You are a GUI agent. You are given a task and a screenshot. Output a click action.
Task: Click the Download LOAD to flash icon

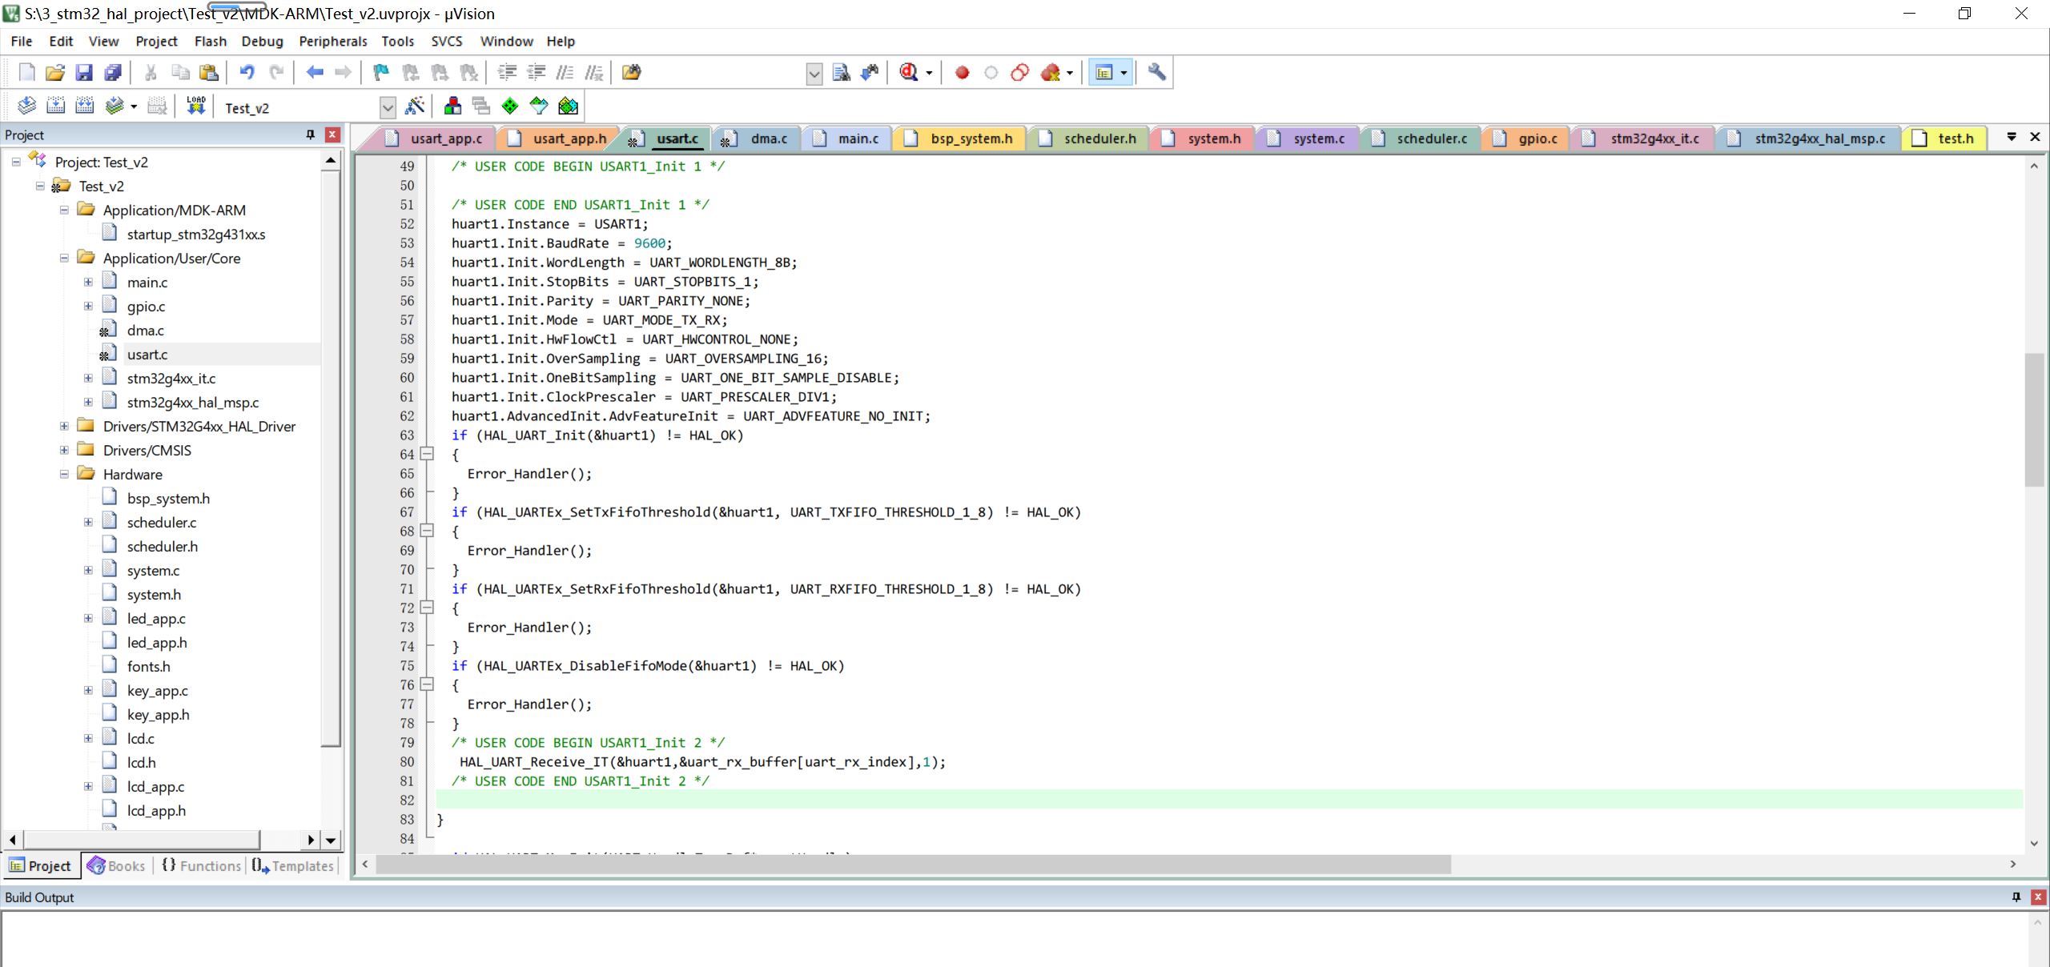196,106
